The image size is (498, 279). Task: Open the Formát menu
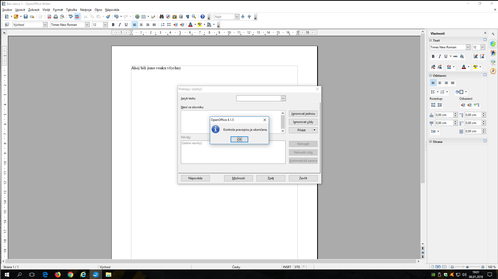[x=58, y=10]
